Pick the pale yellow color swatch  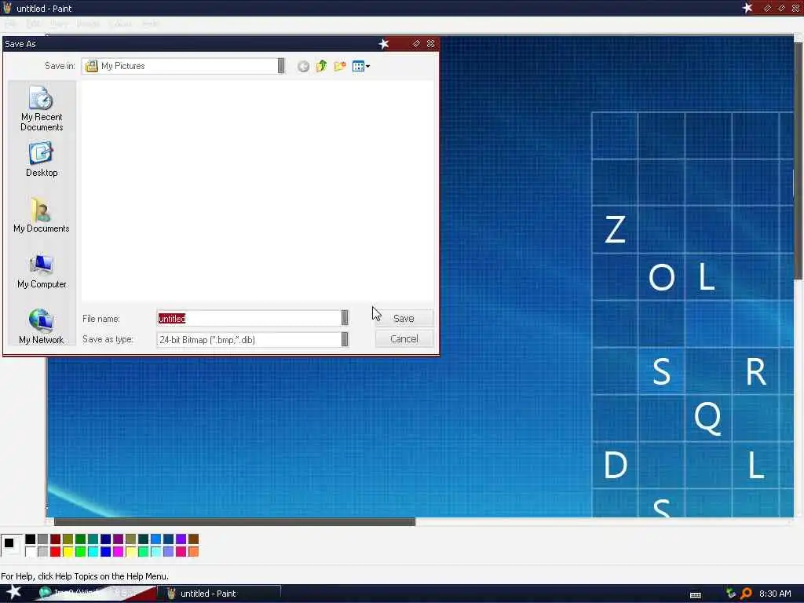pyautogui.click(x=131, y=552)
